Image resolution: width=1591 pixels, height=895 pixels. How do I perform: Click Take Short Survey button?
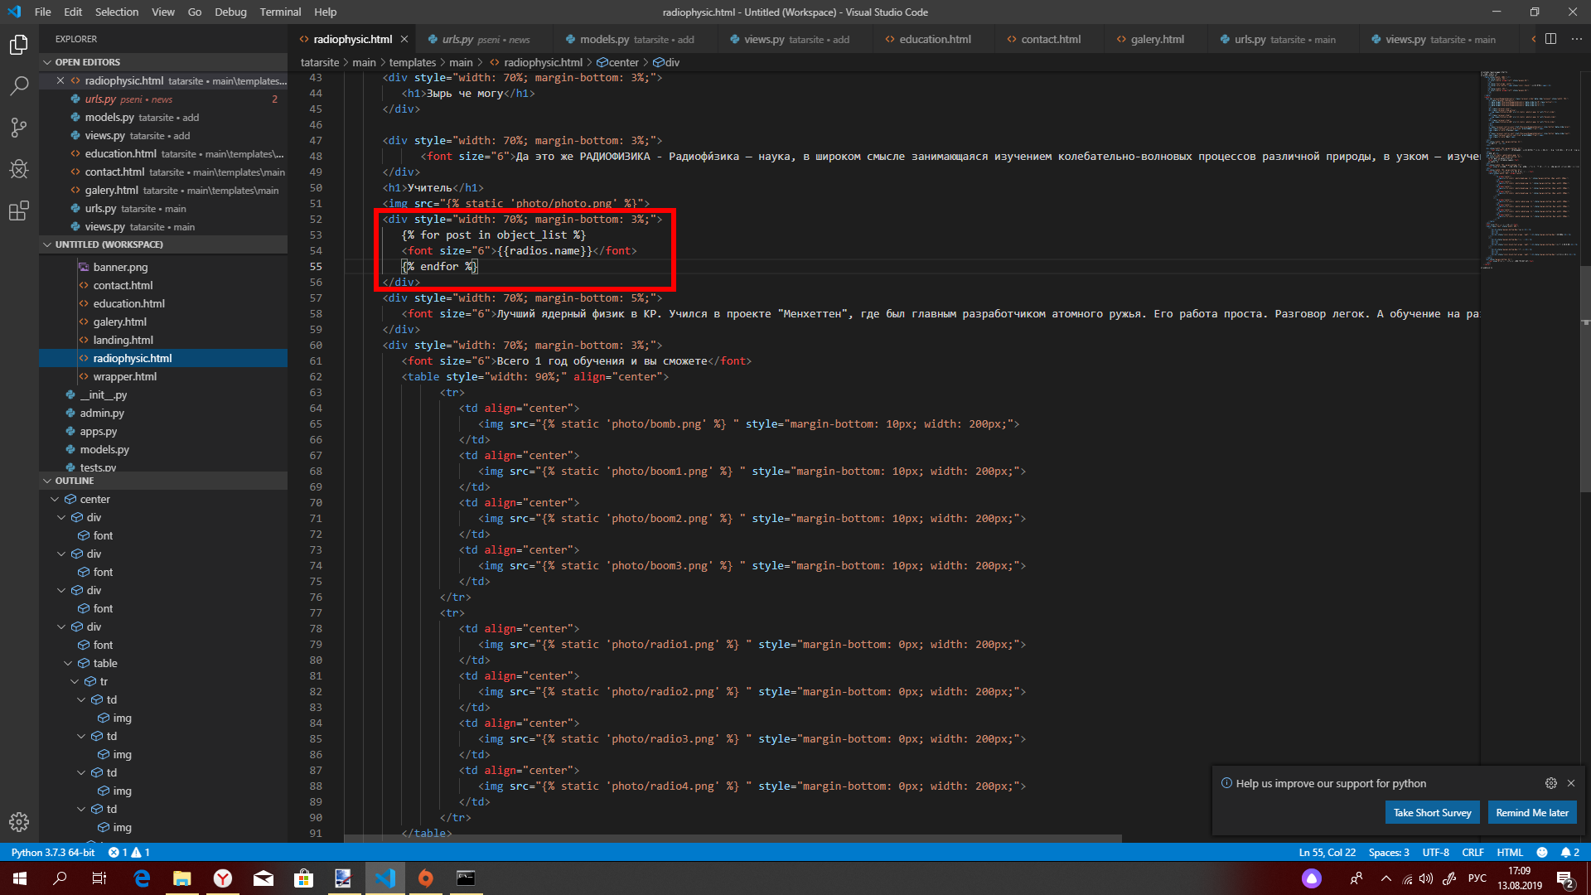pos(1432,812)
